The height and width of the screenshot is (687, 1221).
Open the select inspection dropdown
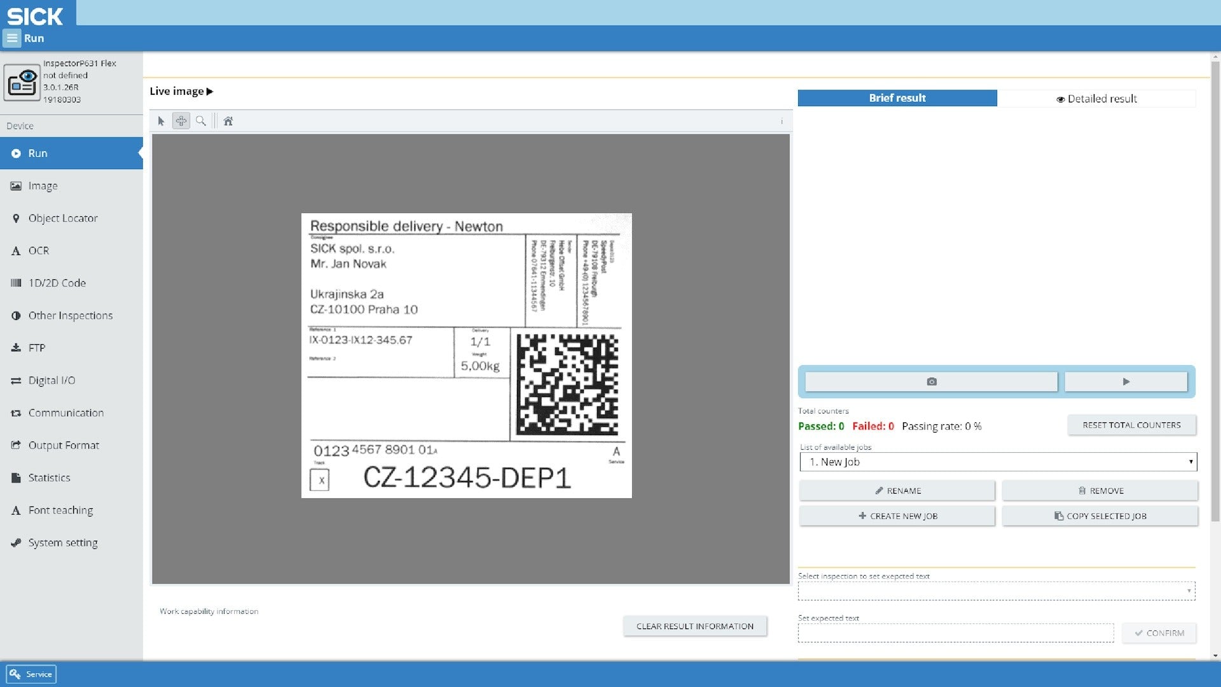coord(996,591)
